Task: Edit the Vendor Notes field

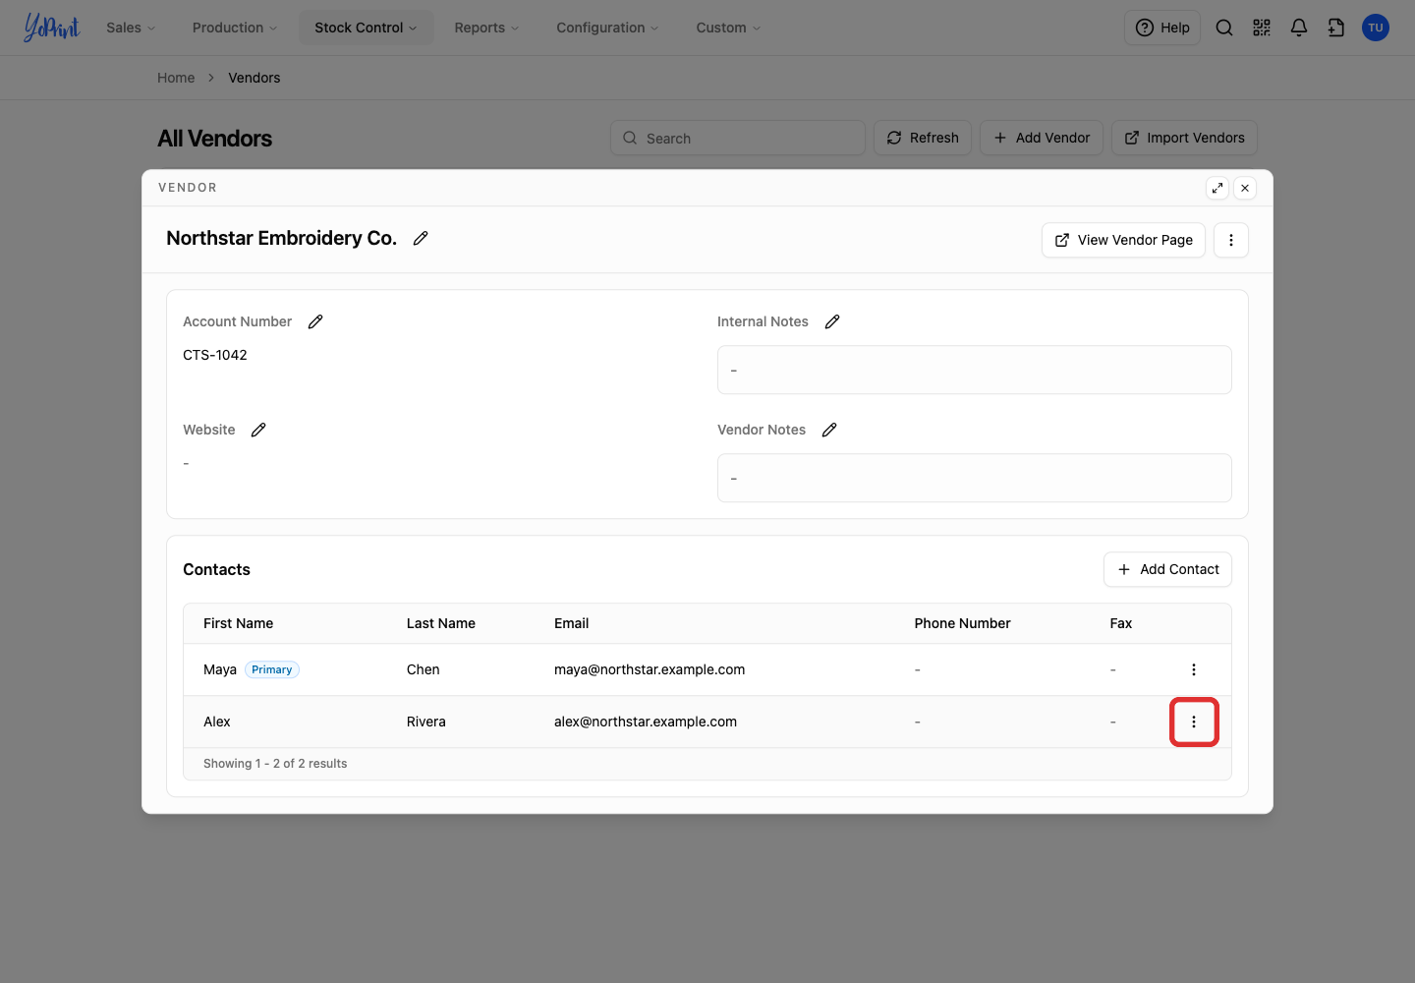Action: 829,430
